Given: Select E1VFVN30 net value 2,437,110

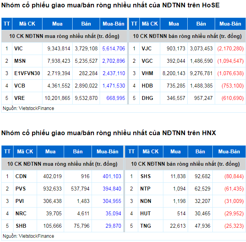Looking at the screenshot, I should 114,73.
